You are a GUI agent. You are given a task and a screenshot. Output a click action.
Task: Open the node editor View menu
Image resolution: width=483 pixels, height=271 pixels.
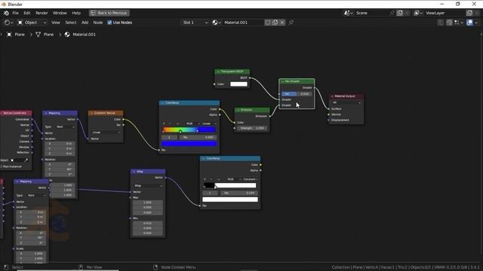[56, 23]
